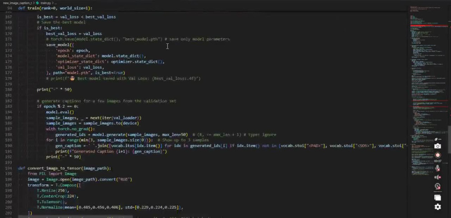Click the comment '# Save the best model'
Viewport: 451px width, 218px height.
(61, 23)
